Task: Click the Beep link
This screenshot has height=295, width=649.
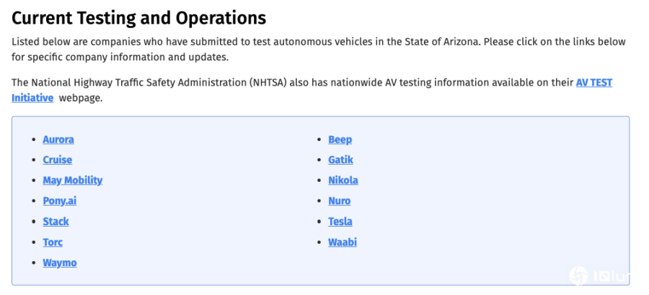Action: tap(340, 140)
